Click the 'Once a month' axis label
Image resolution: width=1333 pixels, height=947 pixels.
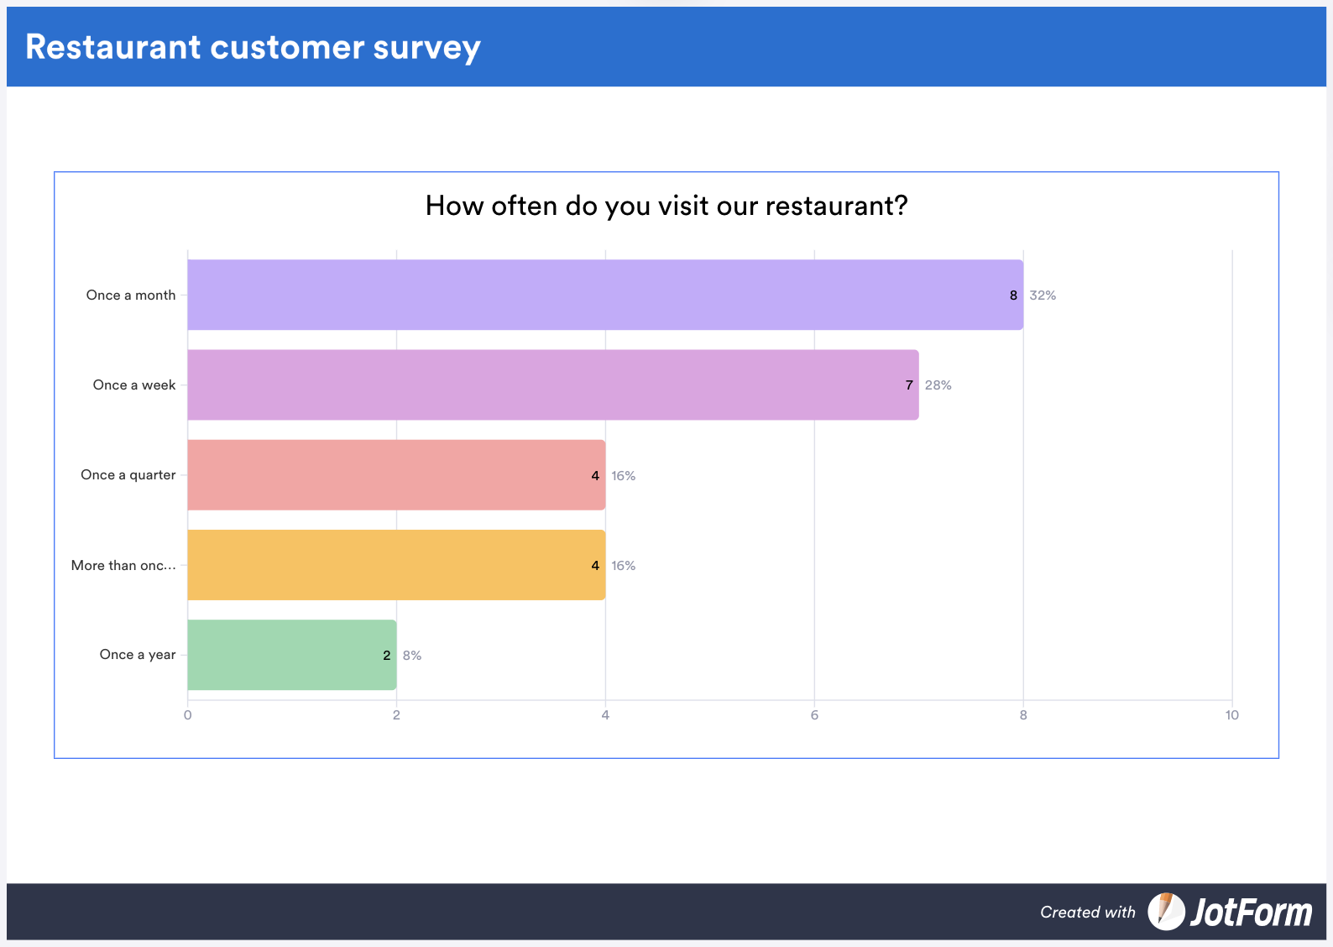coord(131,296)
